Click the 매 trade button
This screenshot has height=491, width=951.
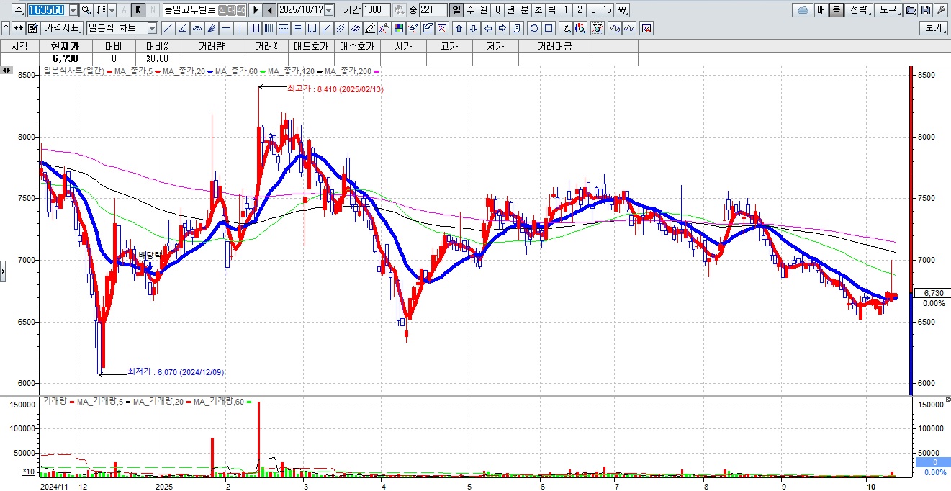(821, 10)
